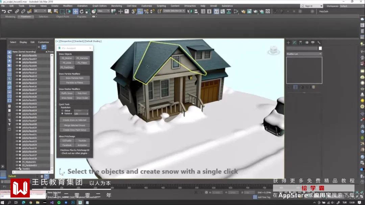
Task: Click the Undo arrow in main toolbar
Action: point(4,11)
